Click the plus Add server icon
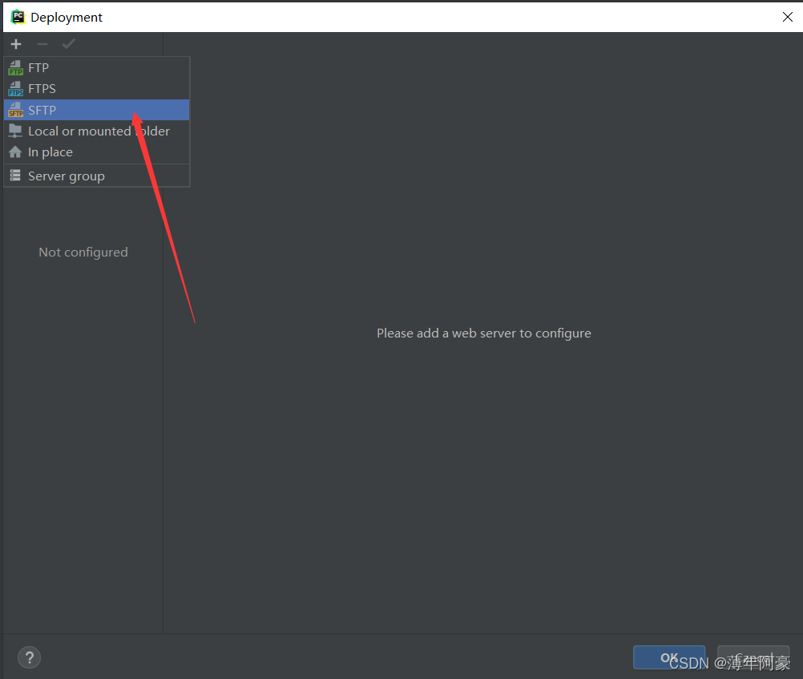The height and width of the screenshot is (679, 803). click(16, 44)
